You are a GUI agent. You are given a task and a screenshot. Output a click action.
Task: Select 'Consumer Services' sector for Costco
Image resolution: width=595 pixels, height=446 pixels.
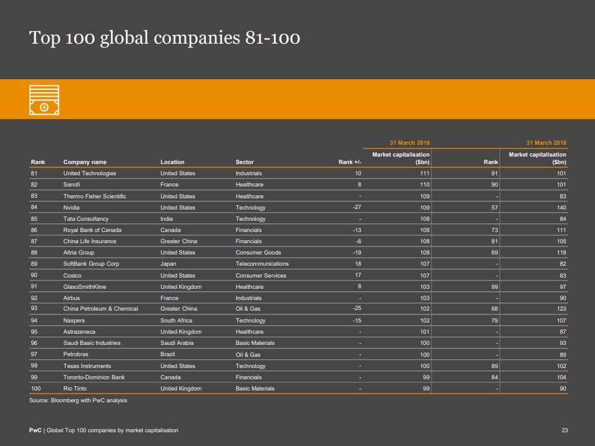pos(261,276)
